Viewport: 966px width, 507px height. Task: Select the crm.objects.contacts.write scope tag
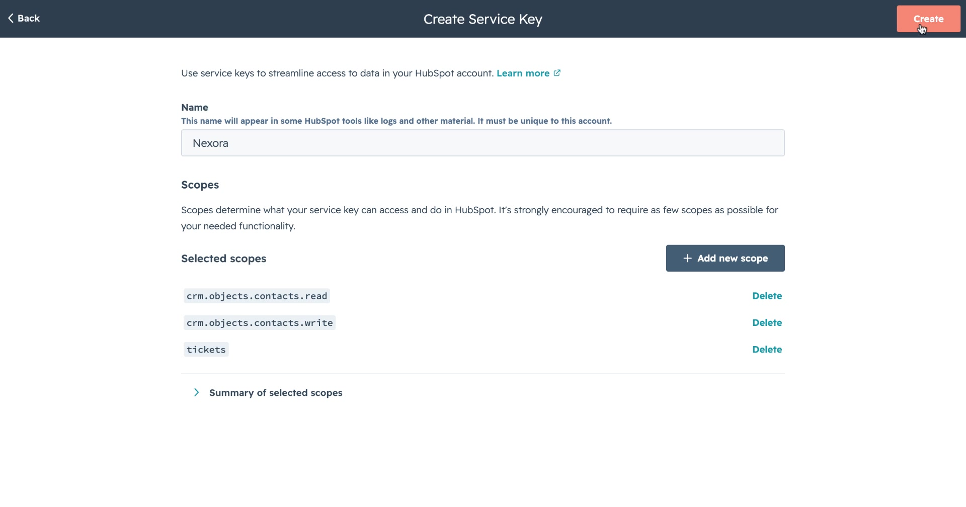[260, 322]
